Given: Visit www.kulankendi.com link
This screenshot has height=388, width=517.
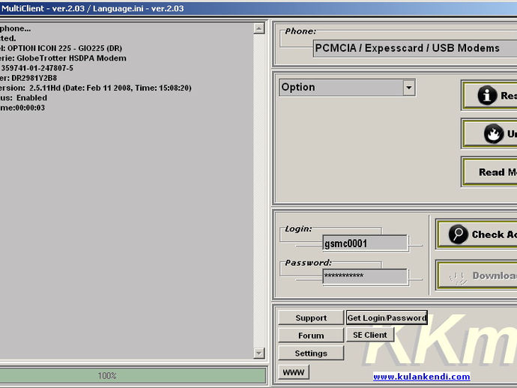Looking at the screenshot, I should [422, 377].
